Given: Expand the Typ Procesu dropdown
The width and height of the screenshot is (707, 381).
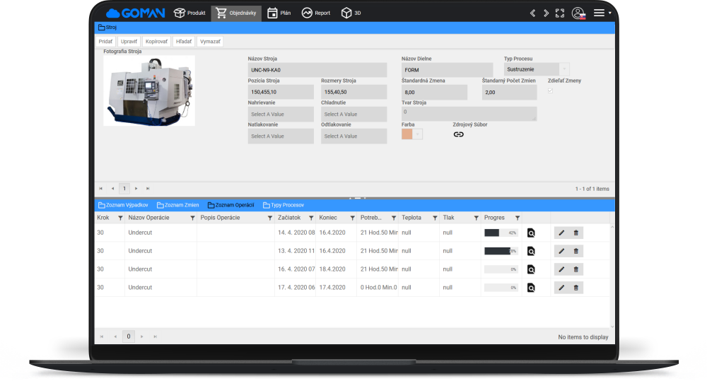Looking at the screenshot, I should tap(563, 69).
